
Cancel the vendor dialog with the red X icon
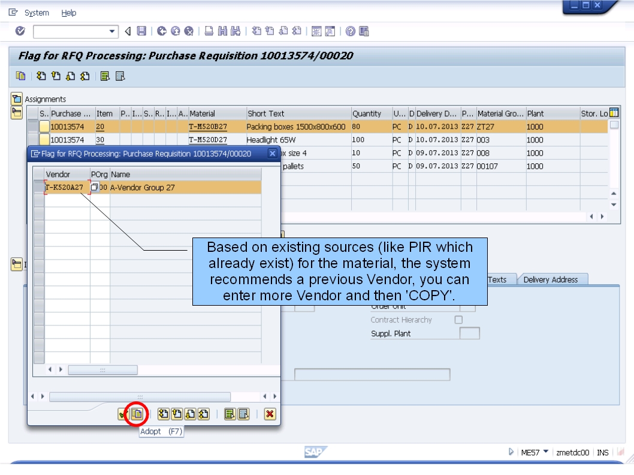click(269, 413)
